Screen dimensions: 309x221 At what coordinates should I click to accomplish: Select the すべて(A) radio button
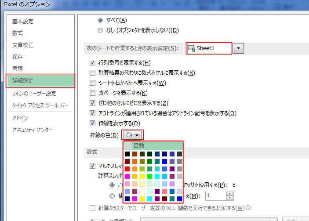(x=100, y=20)
